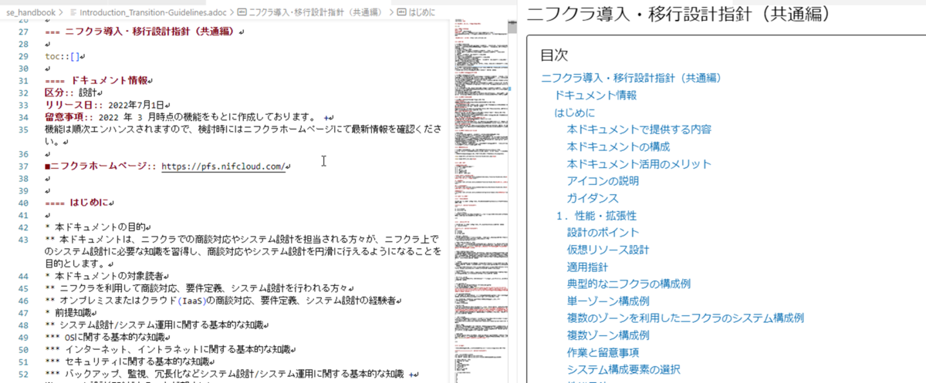Click the *** OSに関する基本的な知識 line
Viewport: 926px width, 383px height.
click(x=106, y=338)
